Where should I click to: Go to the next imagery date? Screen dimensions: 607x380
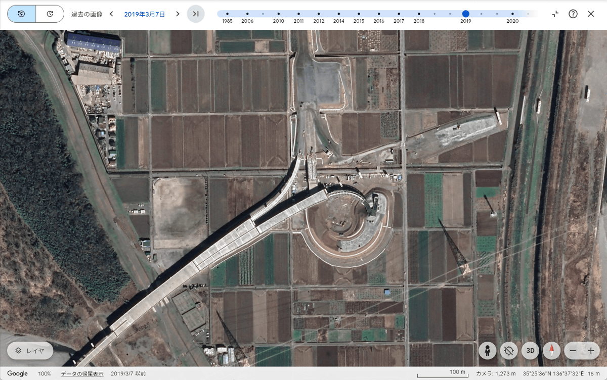(178, 14)
